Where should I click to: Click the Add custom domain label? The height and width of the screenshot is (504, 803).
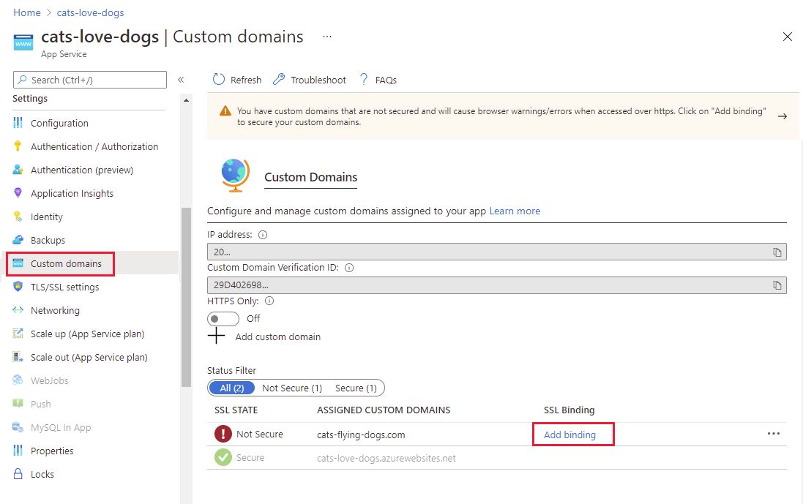tap(278, 336)
